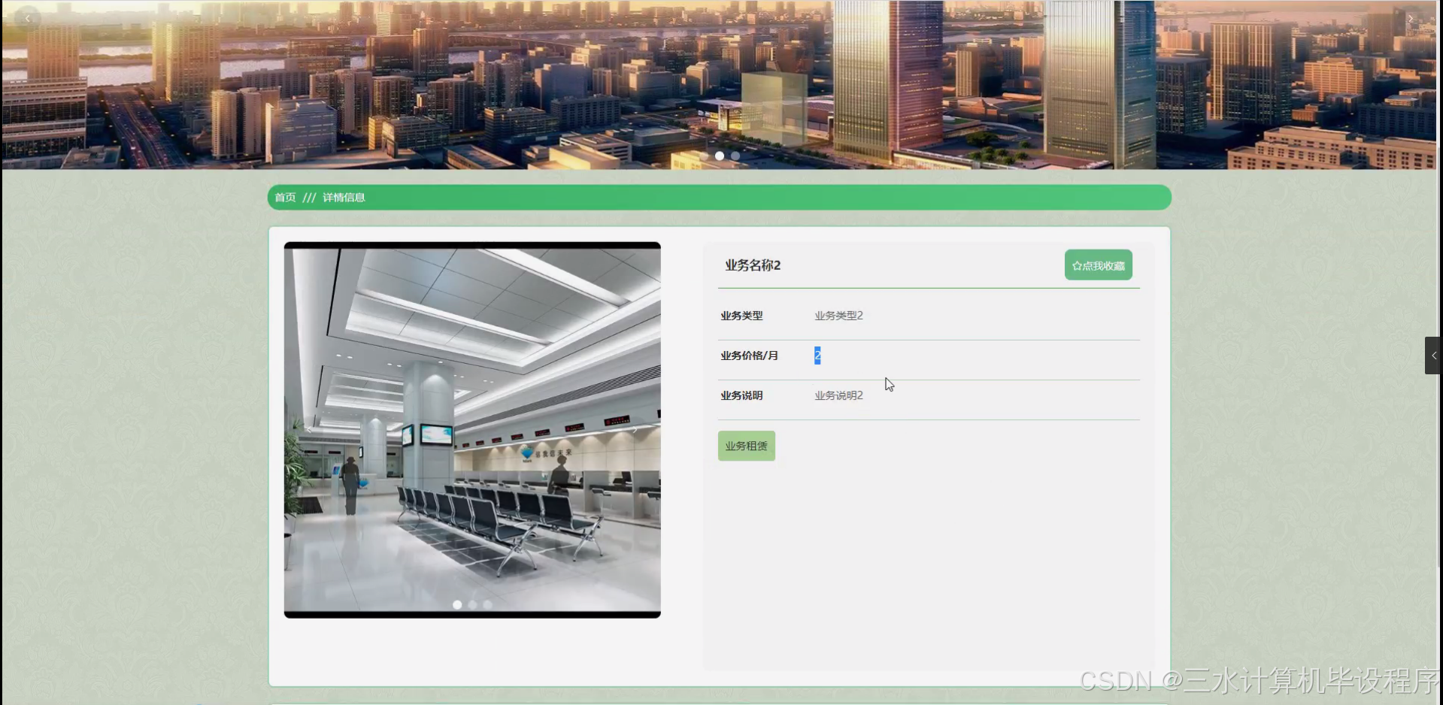Click the lobby hall photo thumbnail
1443x705 pixels.
click(x=472, y=429)
